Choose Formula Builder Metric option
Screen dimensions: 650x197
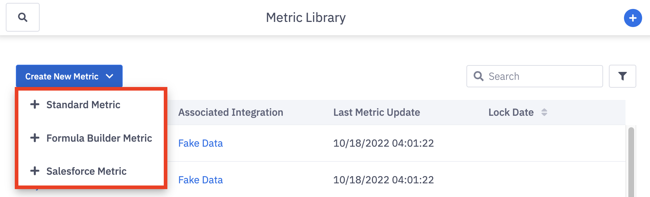click(x=99, y=138)
